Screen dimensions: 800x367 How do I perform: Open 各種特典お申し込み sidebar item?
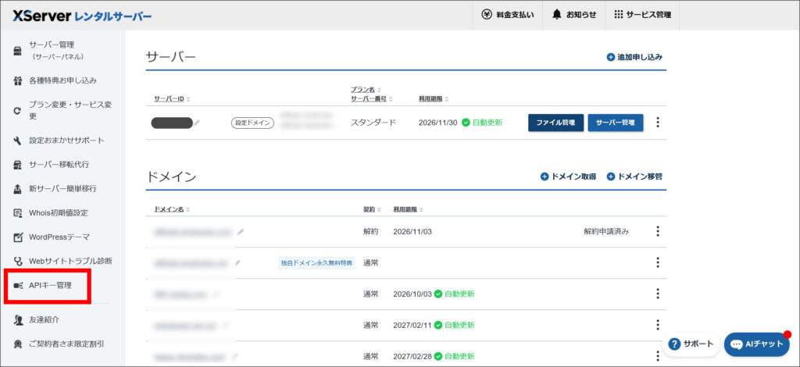62,80
